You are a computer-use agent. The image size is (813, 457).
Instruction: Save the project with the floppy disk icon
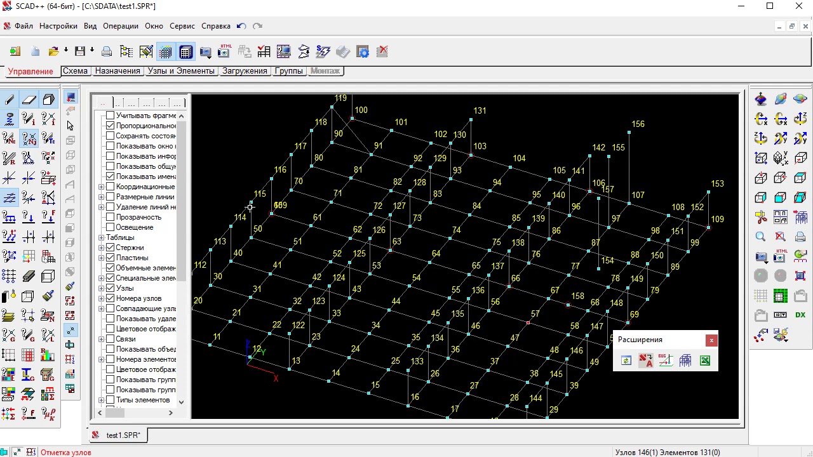(x=80, y=51)
